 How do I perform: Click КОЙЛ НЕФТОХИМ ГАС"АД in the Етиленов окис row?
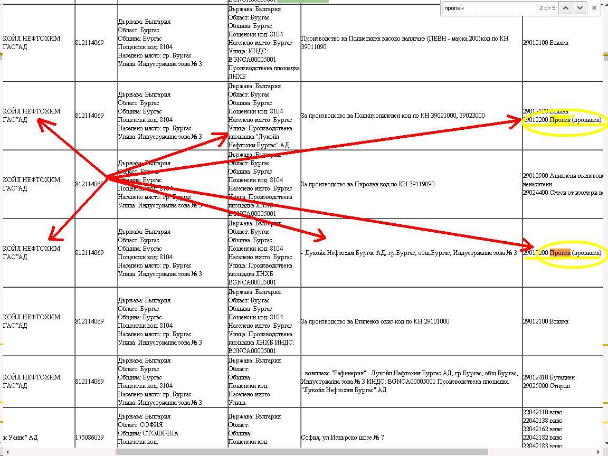(x=32, y=321)
